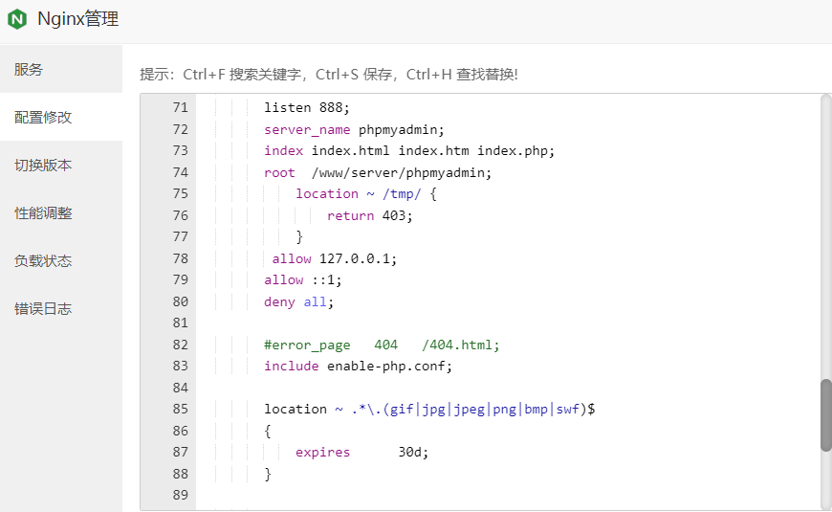Click line number 85 in the gutter
Viewport: 832px width, 512px height.
coord(181,409)
